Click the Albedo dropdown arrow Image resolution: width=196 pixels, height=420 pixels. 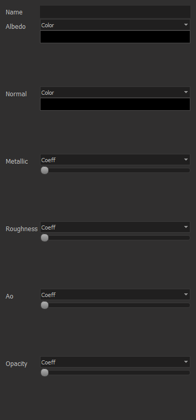click(x=186, y=25)
